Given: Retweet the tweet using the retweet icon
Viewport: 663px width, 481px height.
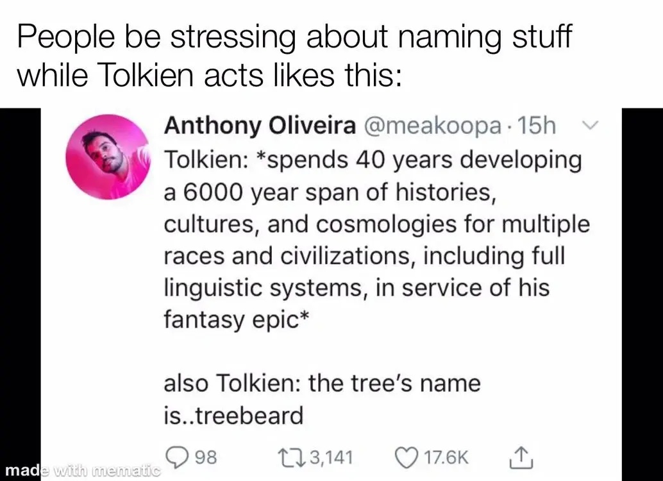Looking at the screenshot, I should click(x=287, y=458).
